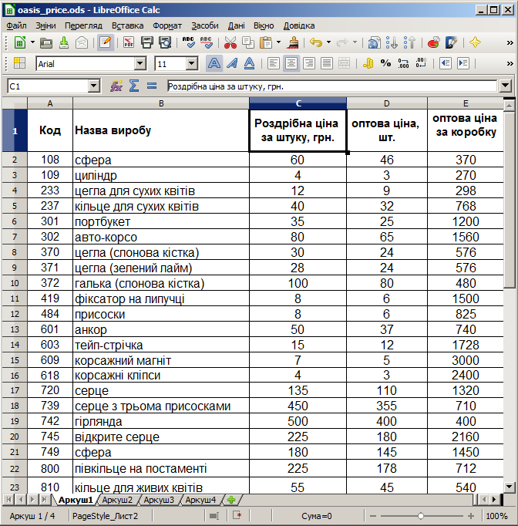Click the formula input line

click(331, 86)
